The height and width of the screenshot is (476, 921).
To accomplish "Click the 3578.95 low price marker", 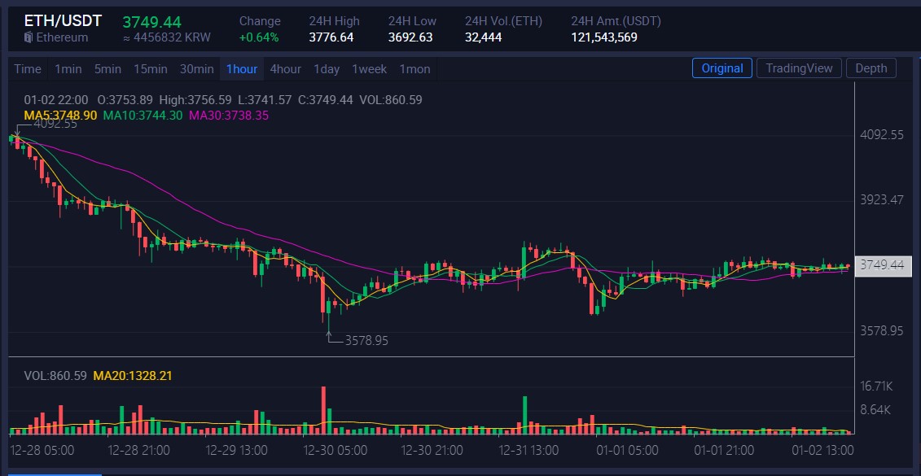I will (x=366, y=340).
